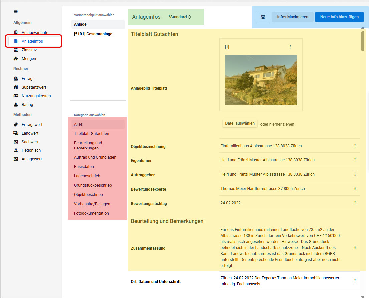The width and height of the screenshot is (369, 298).
Task: Click Infos Maximieren button
Action: pyautogui.click(x=293, y=17)
